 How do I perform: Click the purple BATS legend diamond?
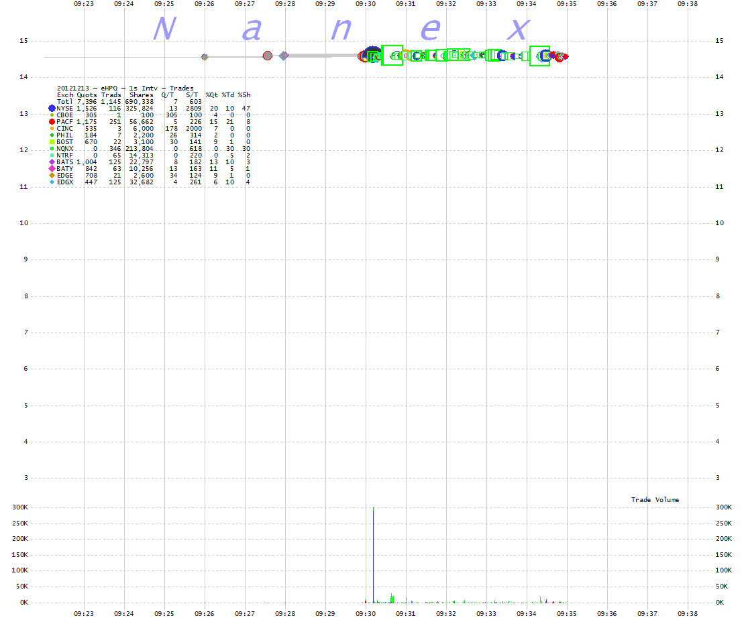pyautogui.click(x=52, y=162)
